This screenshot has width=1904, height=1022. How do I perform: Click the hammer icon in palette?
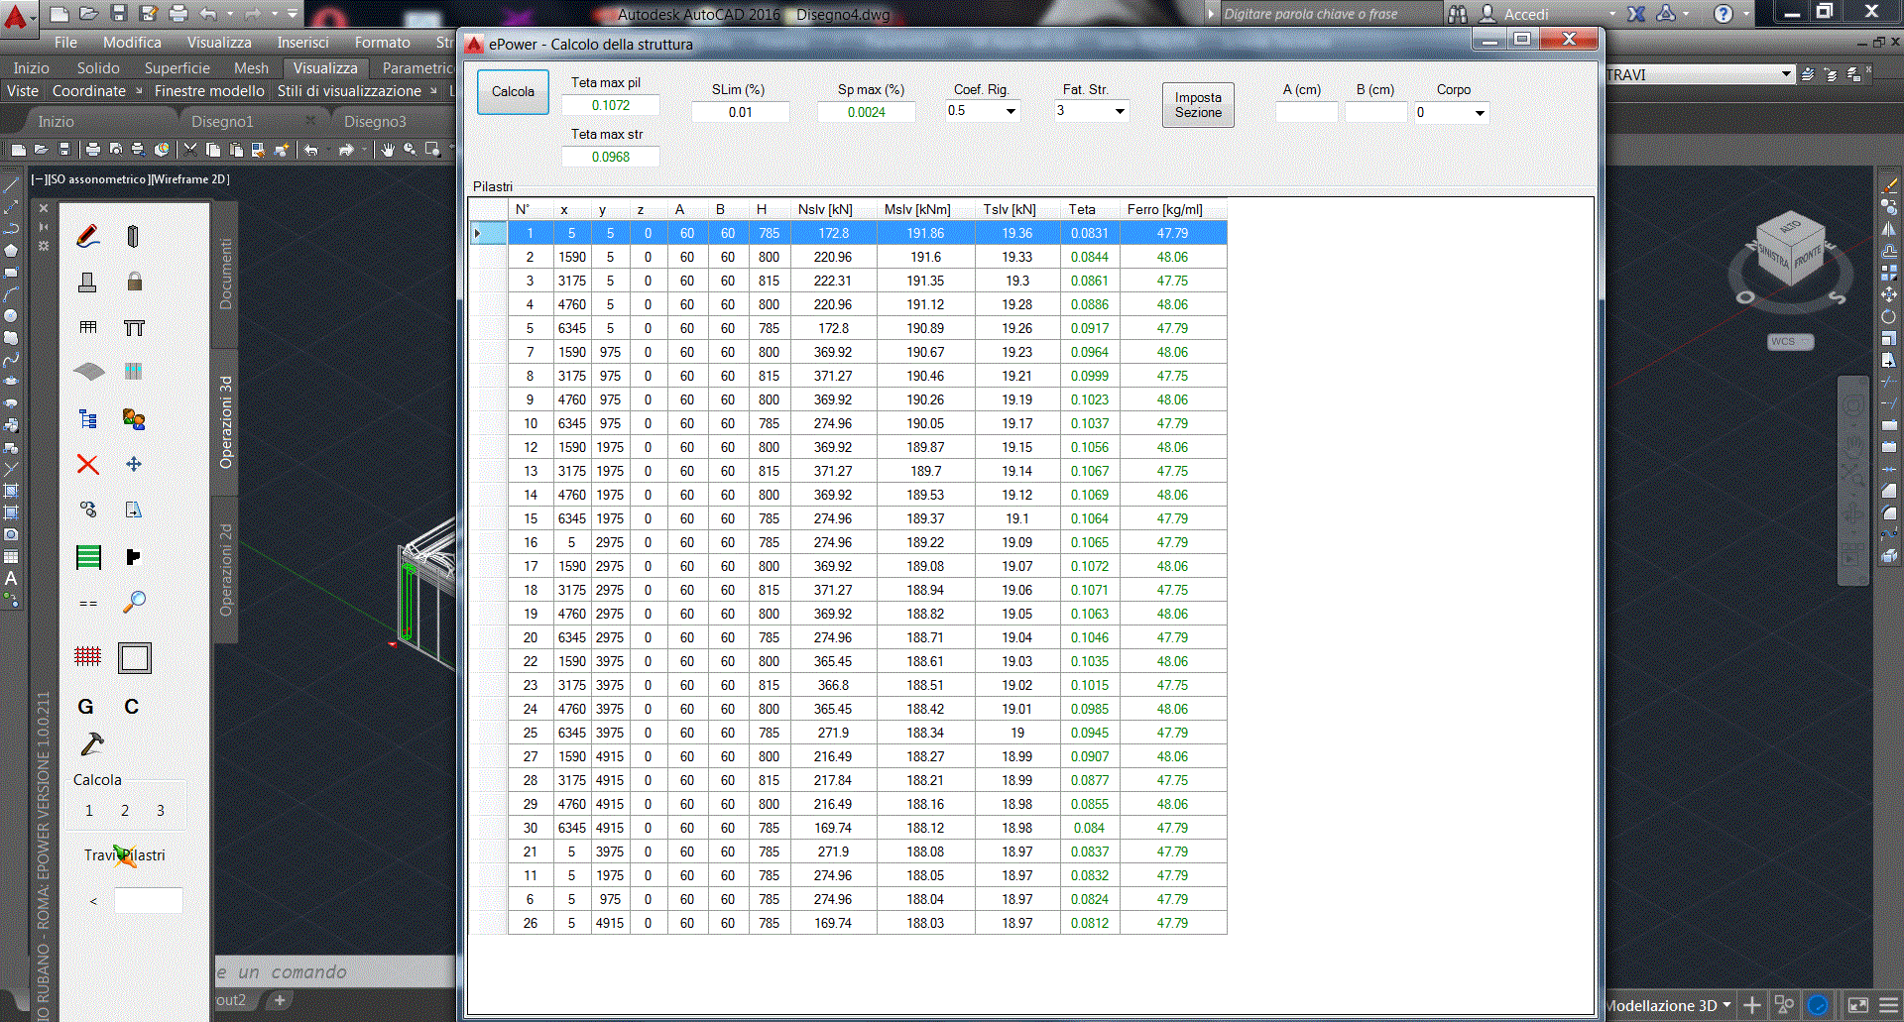pos(91,743)
